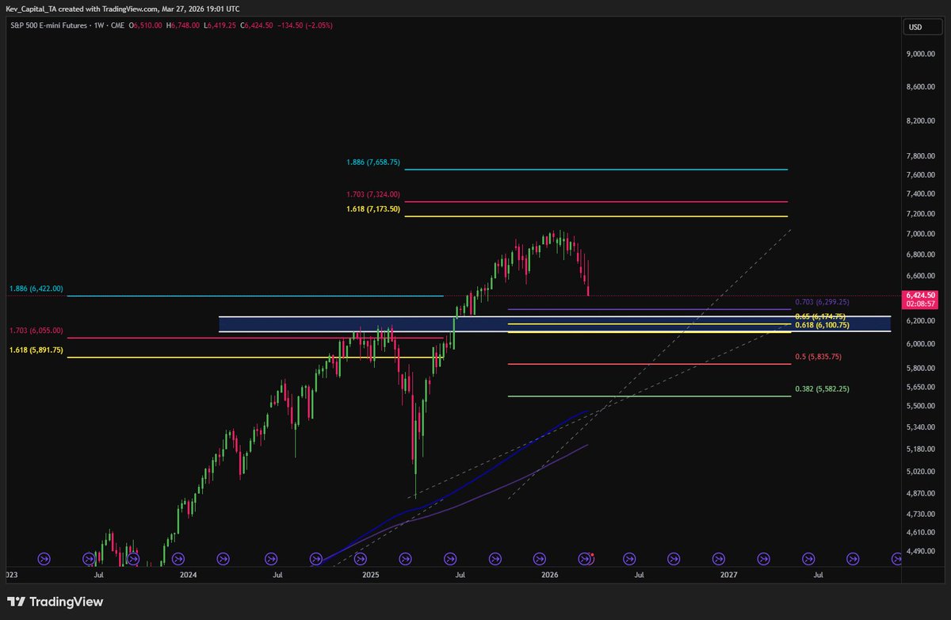
Task: Click the 5,180.00 price axis label
Action: pyautogui.click(x=919, y=450)
